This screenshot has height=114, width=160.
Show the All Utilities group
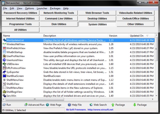click(x=20, y=30)
